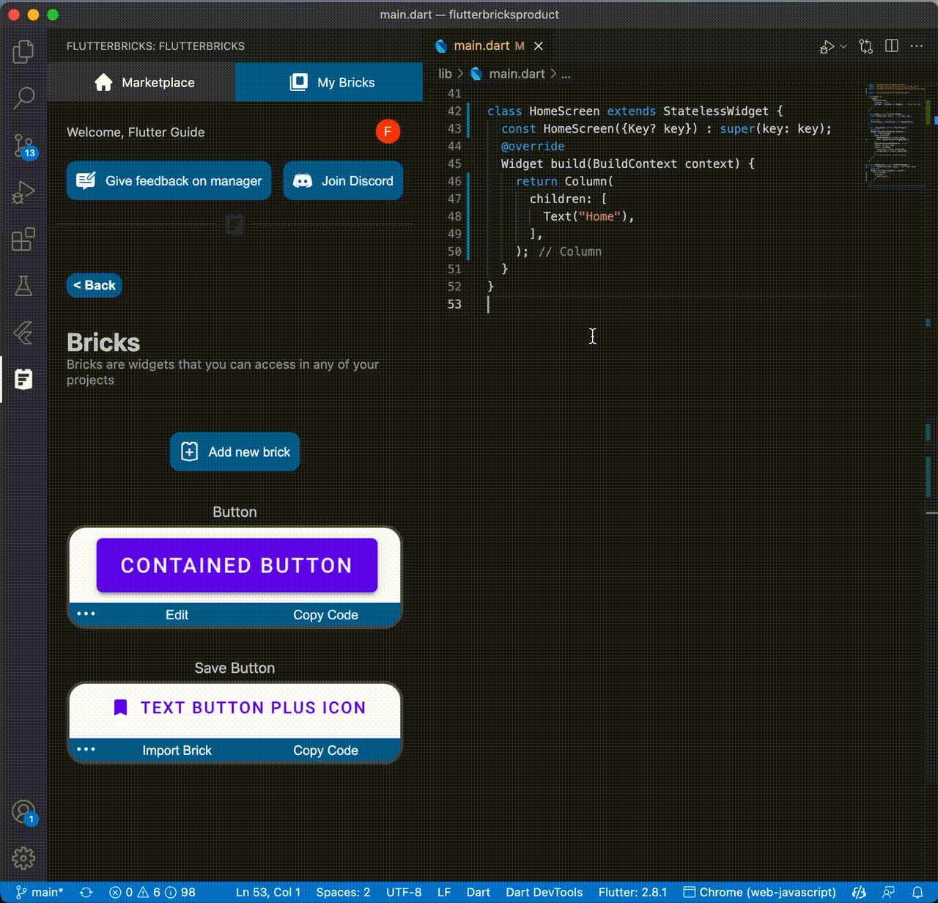Open notifications bell in status bar
Viewport: 938px width, 903px height.
coord(917,892)
